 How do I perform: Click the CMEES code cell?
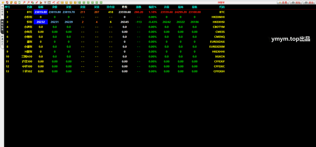[x=220, y=32]
